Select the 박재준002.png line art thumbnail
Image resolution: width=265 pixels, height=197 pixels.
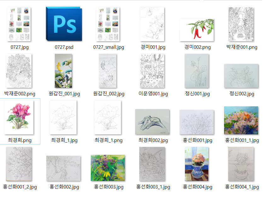click(x=20, y=70)
